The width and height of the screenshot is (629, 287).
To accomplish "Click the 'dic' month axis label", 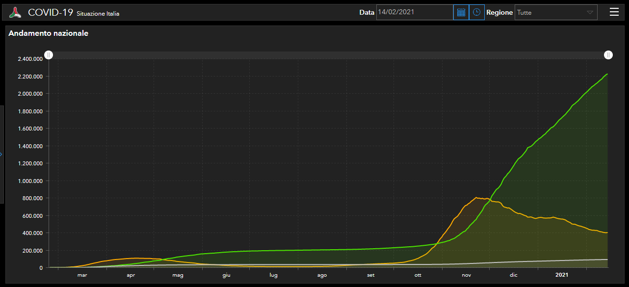I will coord(513,275).
